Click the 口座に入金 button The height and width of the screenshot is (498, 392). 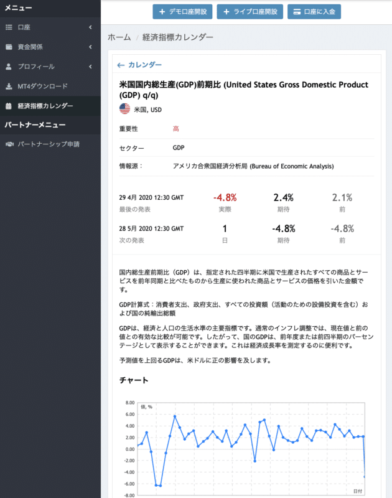tap(314, 12)
